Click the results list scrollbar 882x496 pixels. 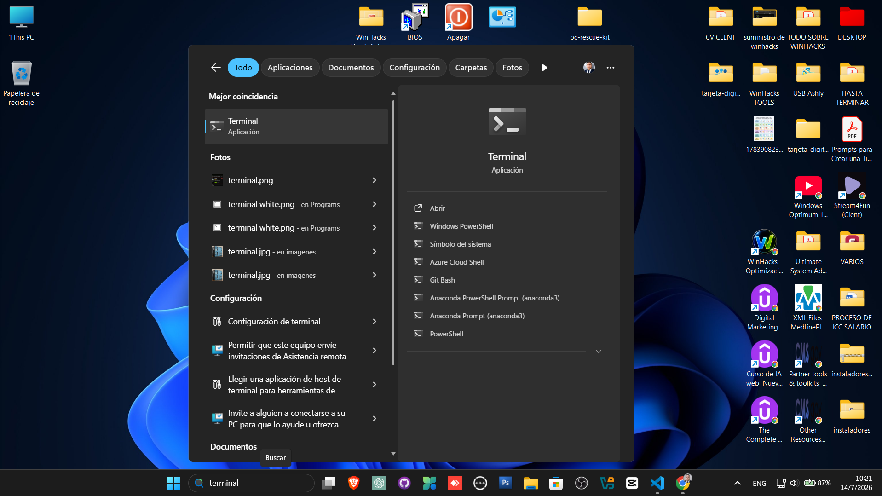pos(393,232)
